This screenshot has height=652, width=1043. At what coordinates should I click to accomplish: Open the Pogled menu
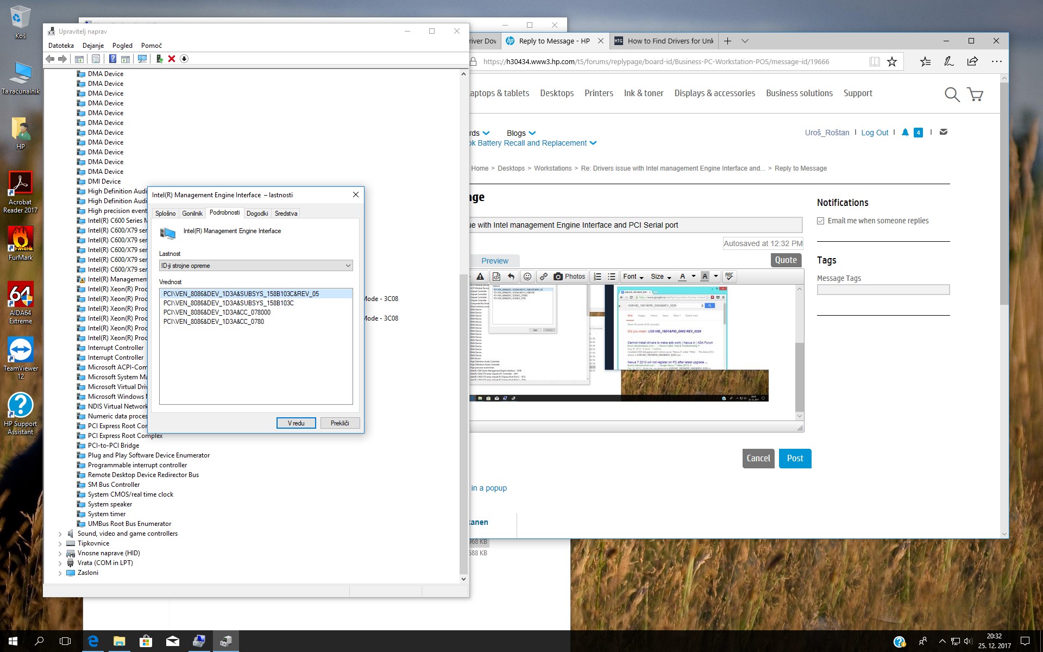point(122,46)
